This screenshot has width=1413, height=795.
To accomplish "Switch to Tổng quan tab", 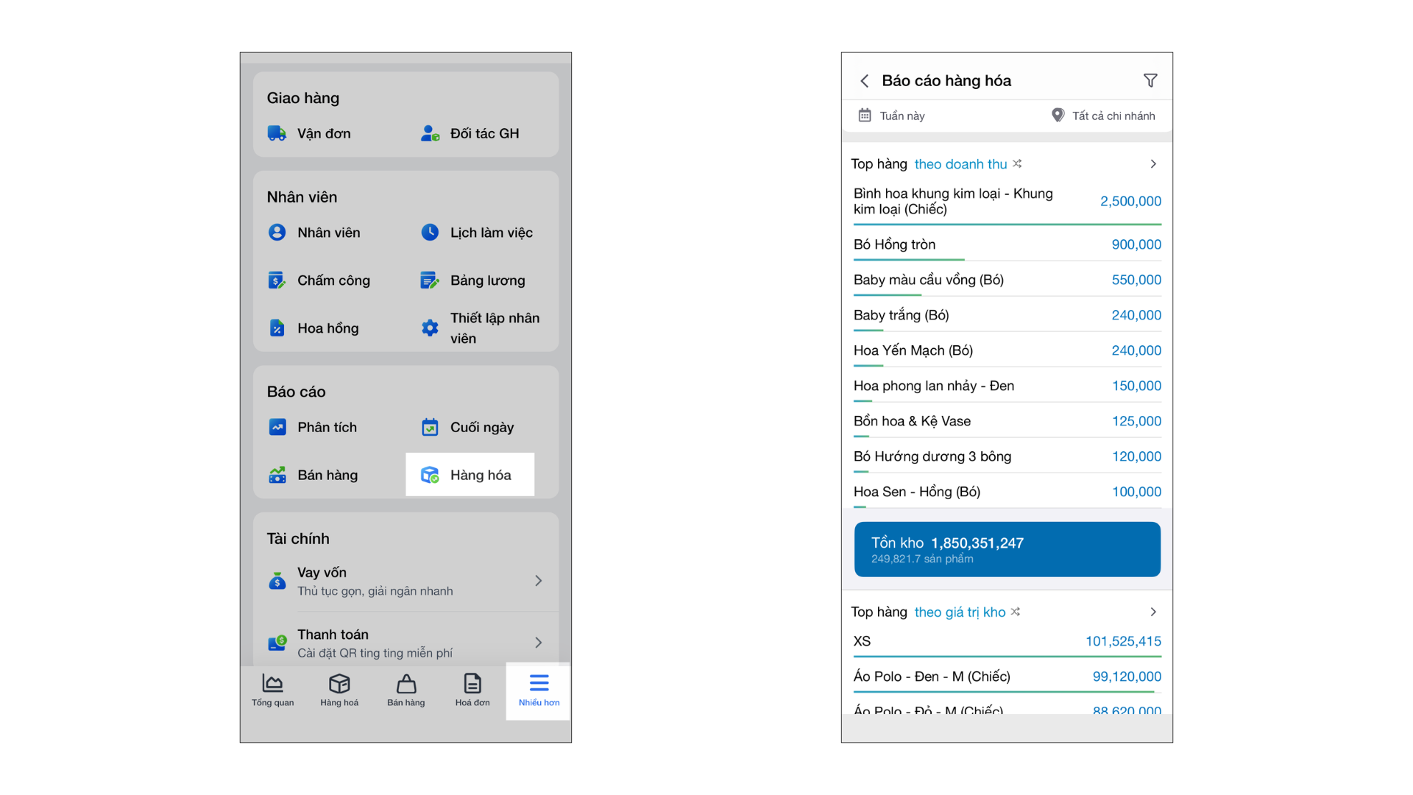I will 272,690.
